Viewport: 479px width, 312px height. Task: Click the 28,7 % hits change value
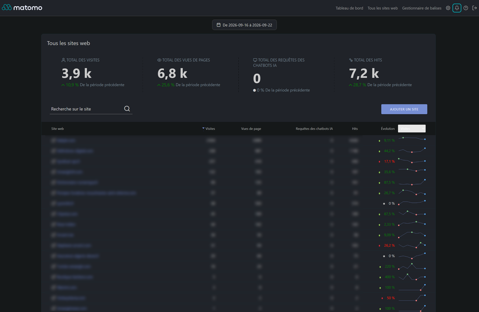360,85
